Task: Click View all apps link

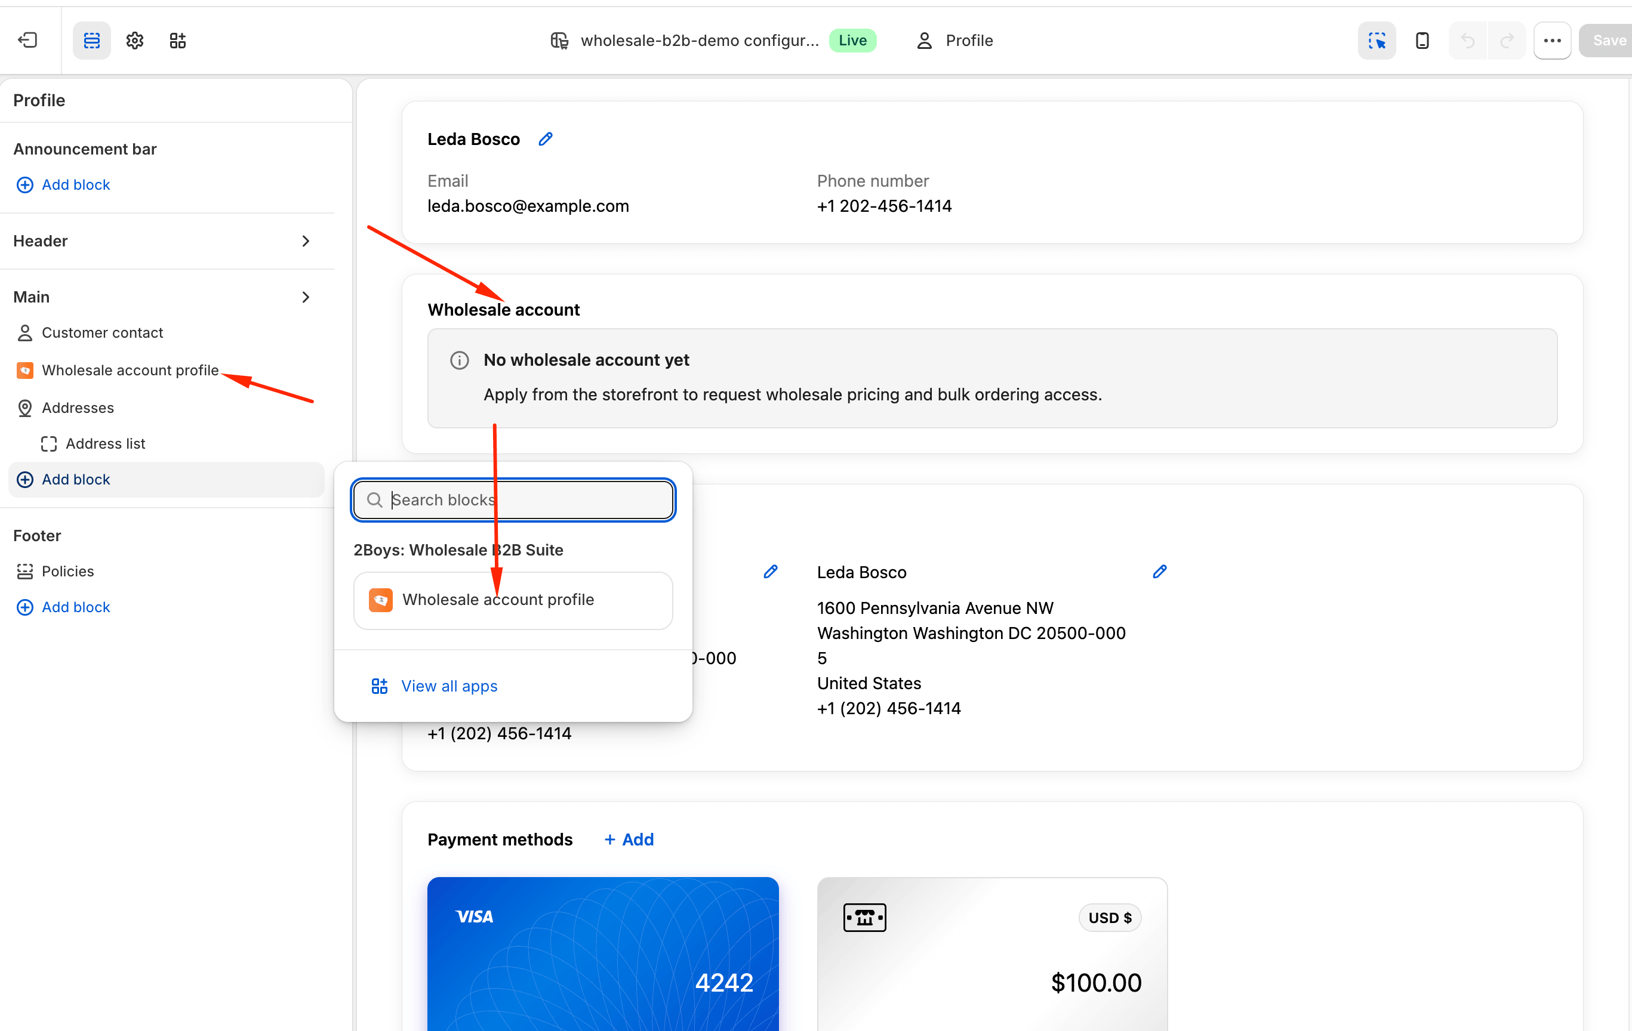Action: tap(449, 686)
